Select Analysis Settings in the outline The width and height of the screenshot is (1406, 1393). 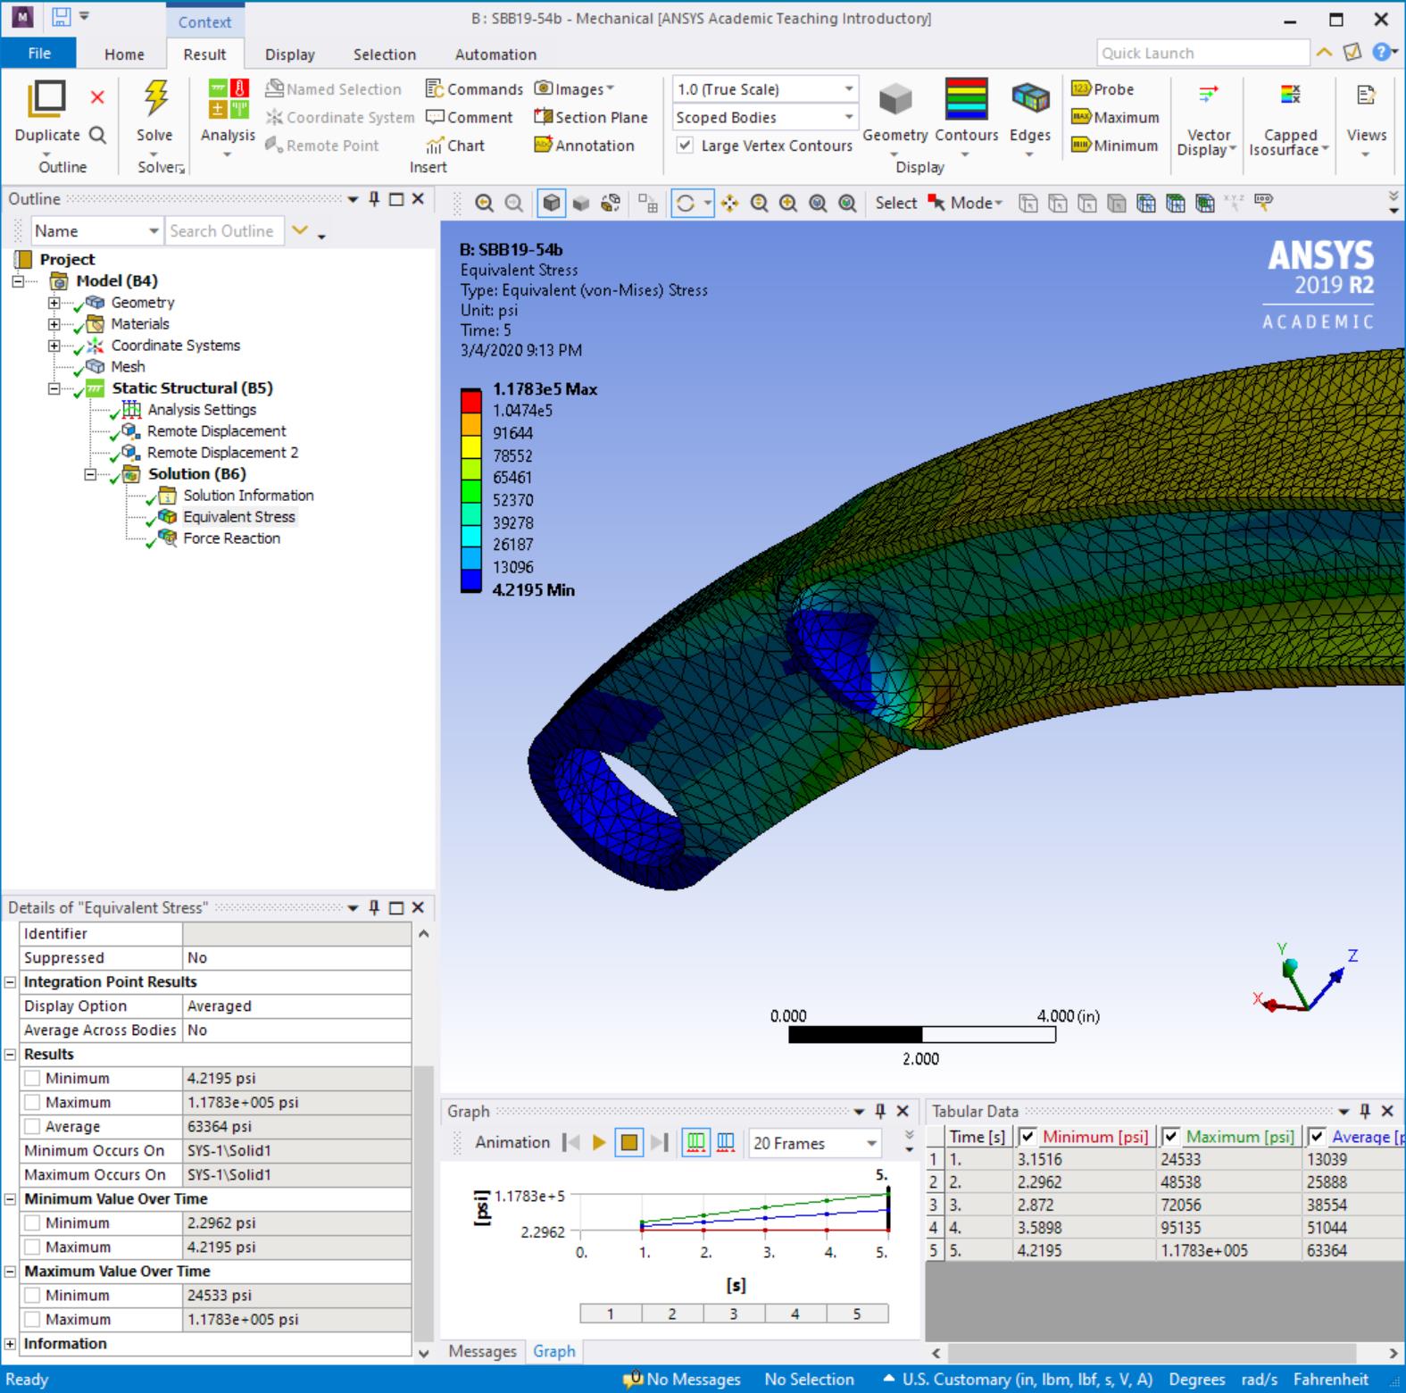202,410
